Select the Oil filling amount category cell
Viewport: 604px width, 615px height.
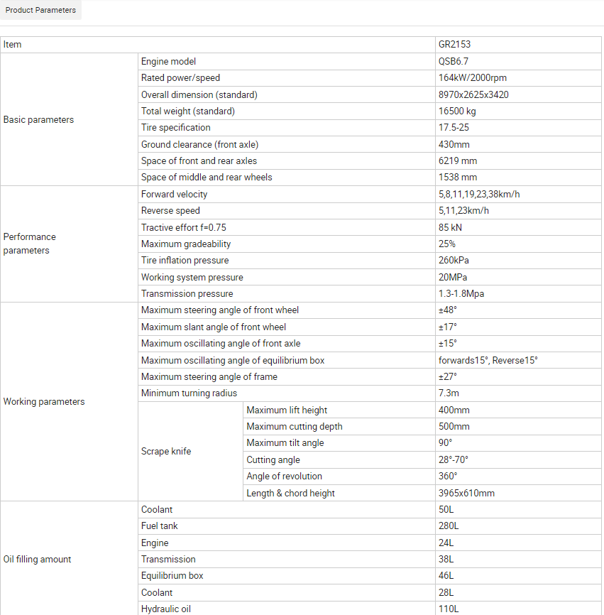click(69, 560)
